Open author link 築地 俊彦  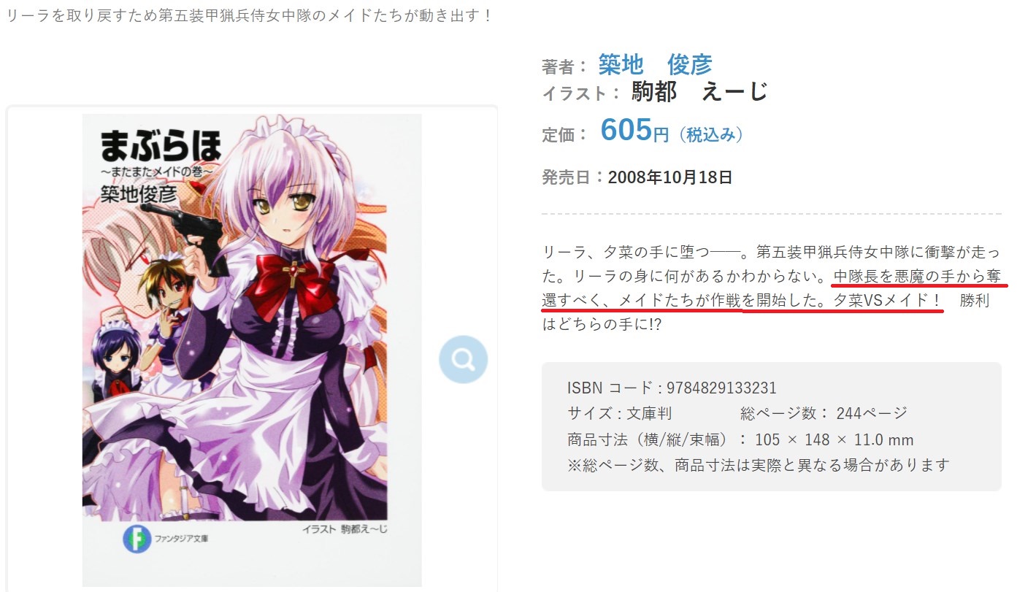655,65
